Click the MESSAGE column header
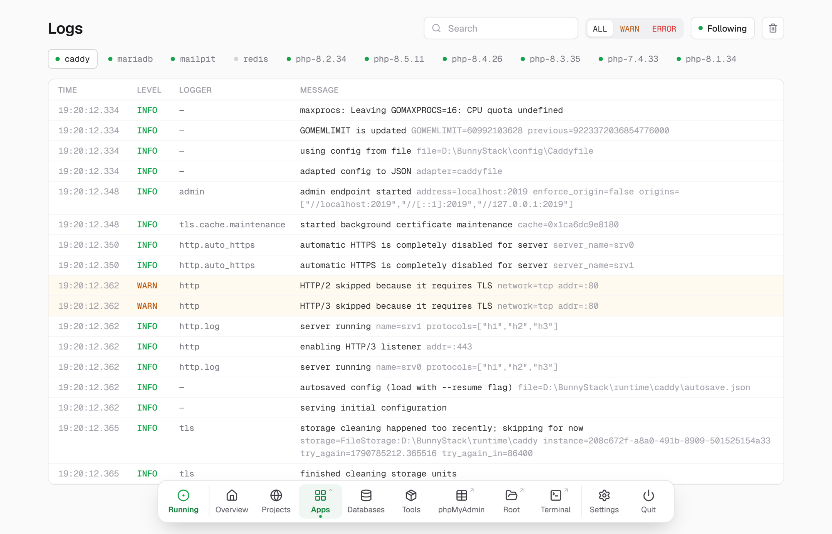The height and width of the screenshot is (534, 832). pos(319,90)
